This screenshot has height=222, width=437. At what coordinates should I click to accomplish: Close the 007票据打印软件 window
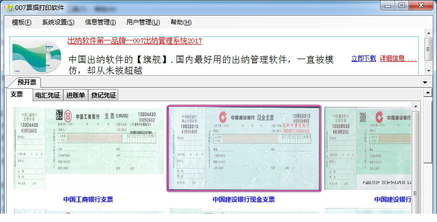point(421,5)
